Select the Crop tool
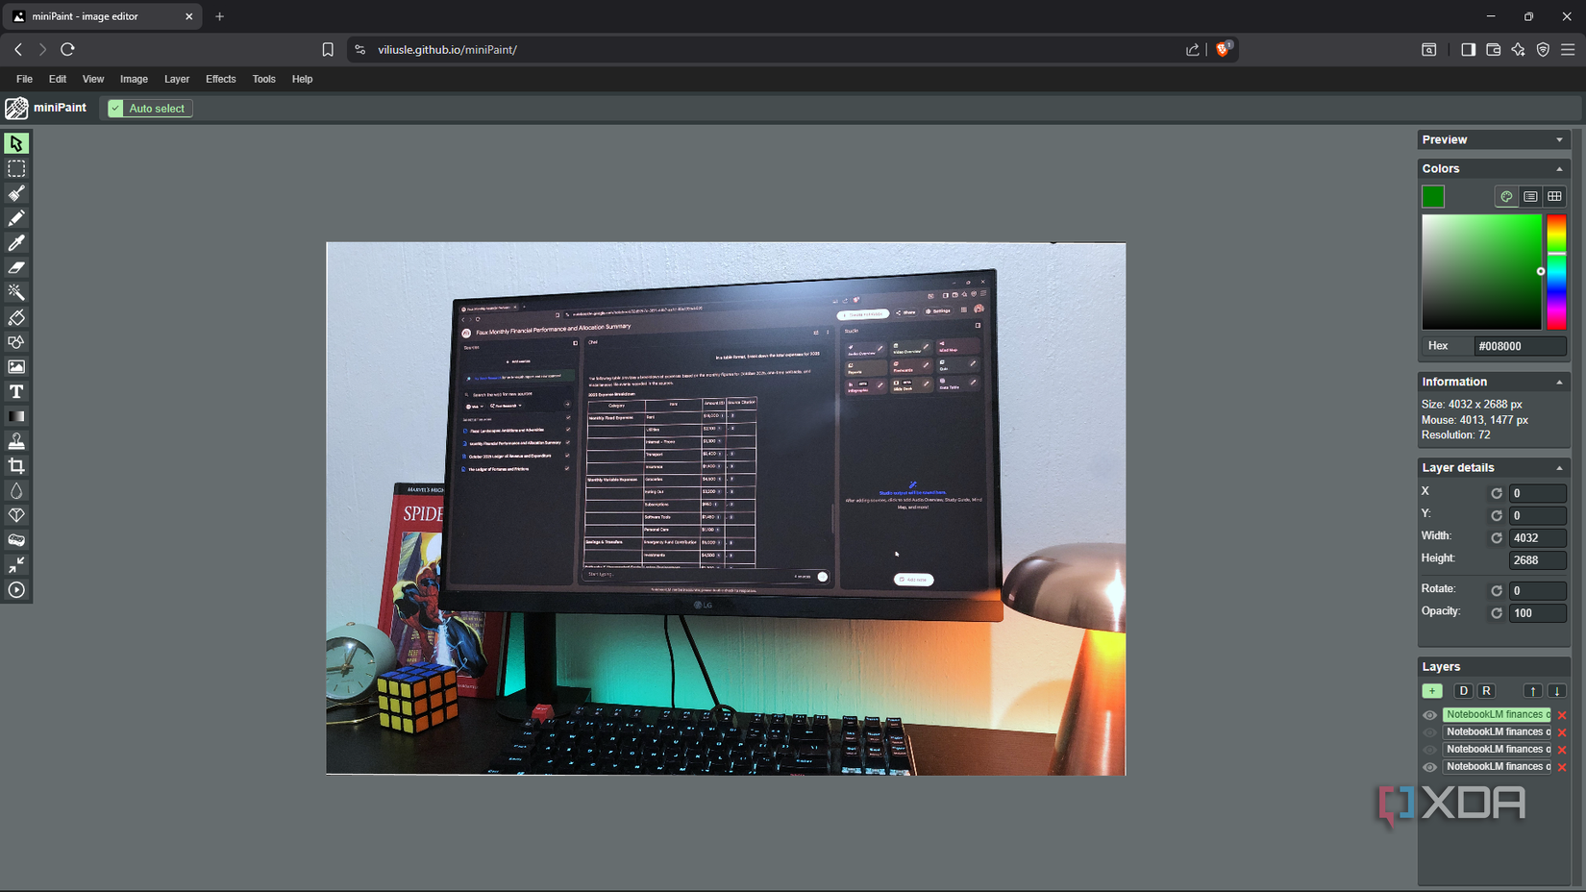 point(16,465)
